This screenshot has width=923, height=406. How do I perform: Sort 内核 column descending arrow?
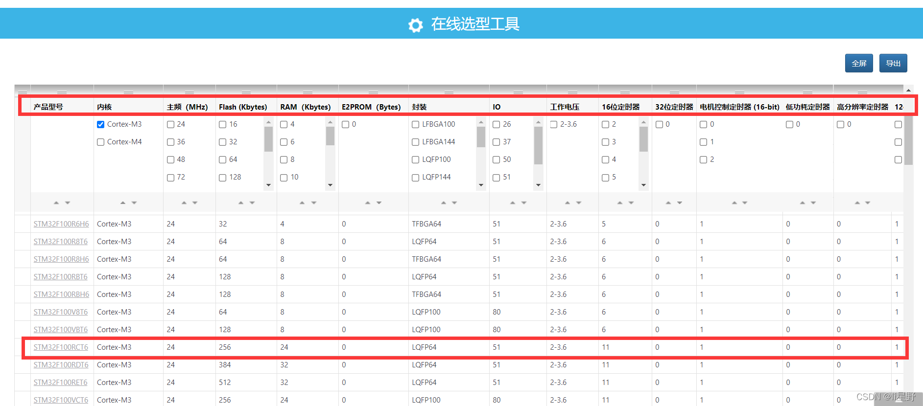(x=134, y=203)
